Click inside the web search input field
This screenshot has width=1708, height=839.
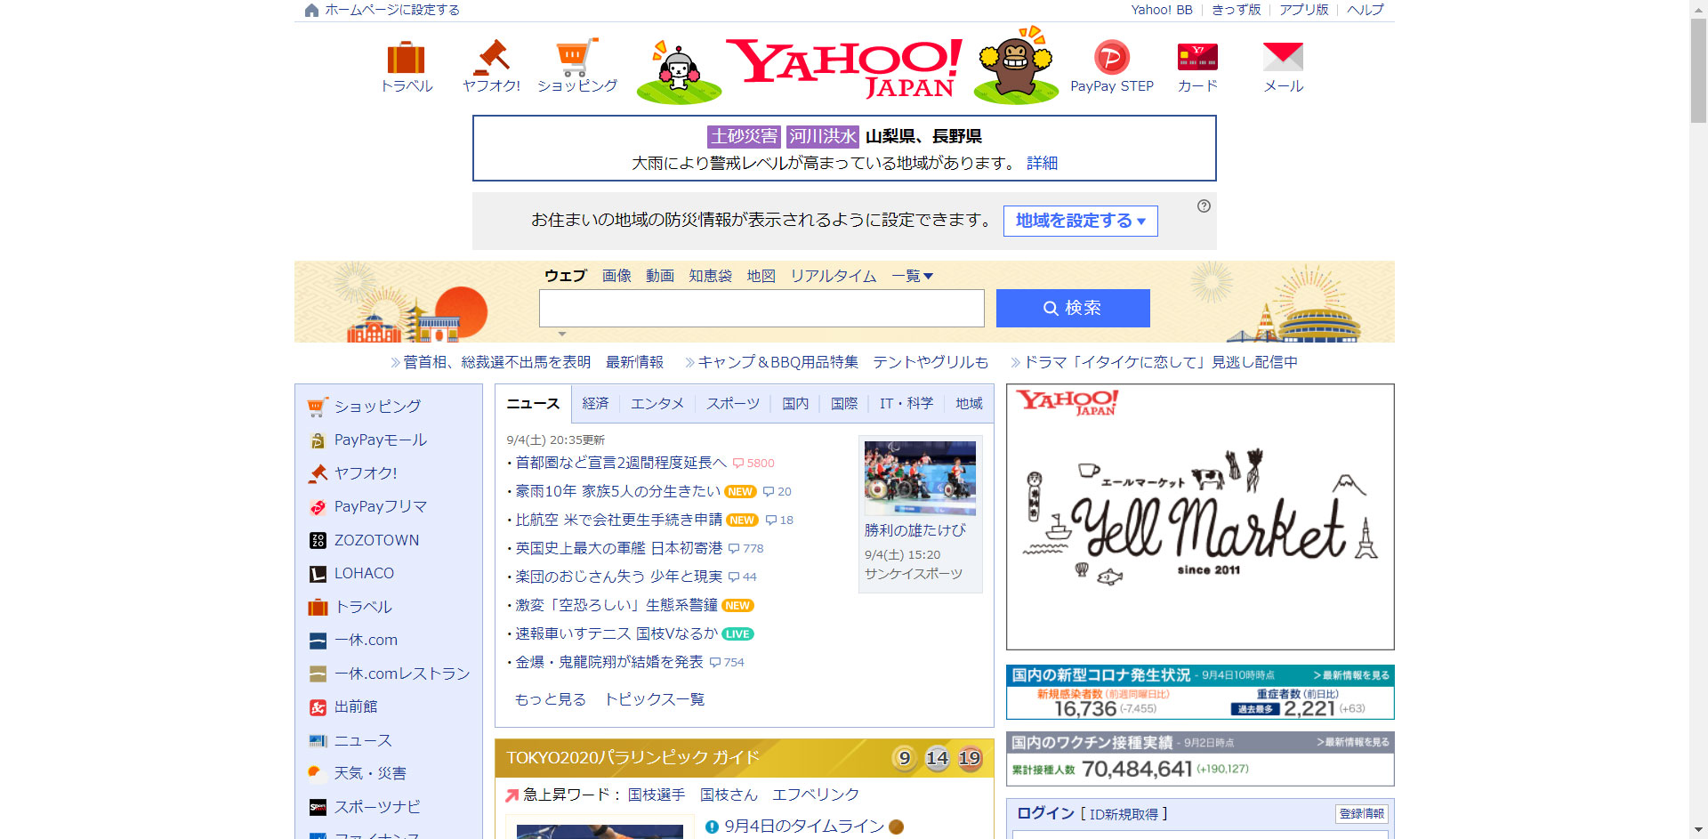(761, 308)
